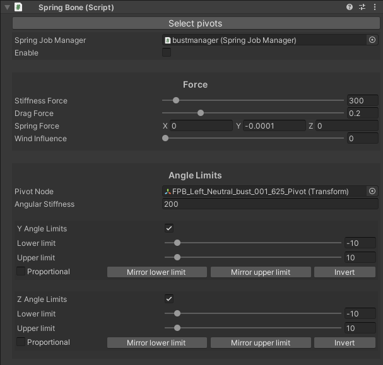Disable the Z Angle Limits checkbox
383x365 pixels.
point(169,299)
